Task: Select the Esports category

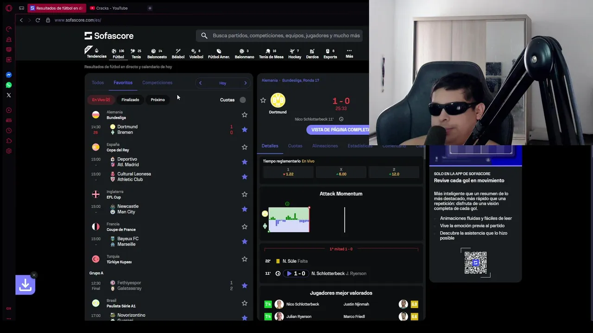Action: (x=330, y=54)
